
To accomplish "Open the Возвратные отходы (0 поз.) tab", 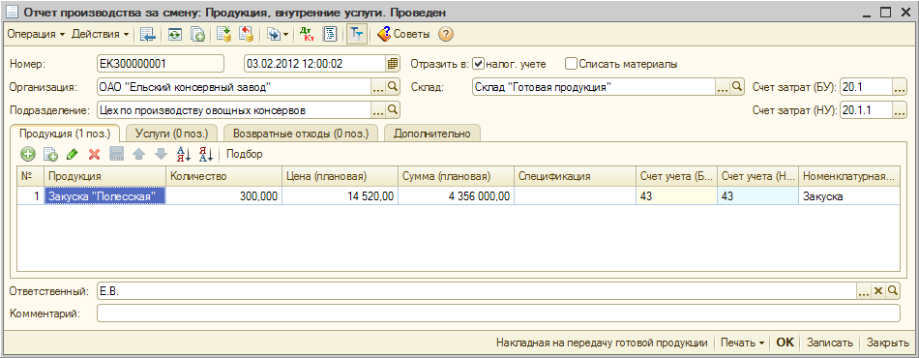I will [x=300, y=134].
